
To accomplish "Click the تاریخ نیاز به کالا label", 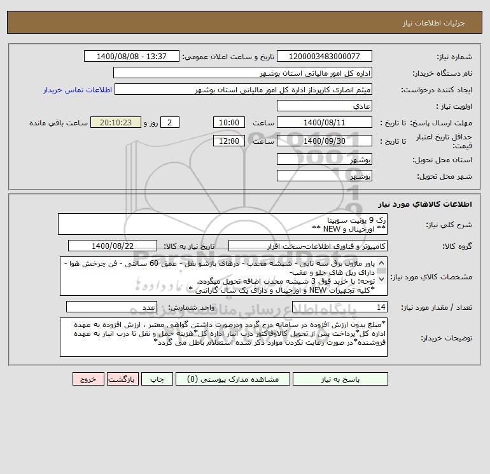I will coord(189,246).
